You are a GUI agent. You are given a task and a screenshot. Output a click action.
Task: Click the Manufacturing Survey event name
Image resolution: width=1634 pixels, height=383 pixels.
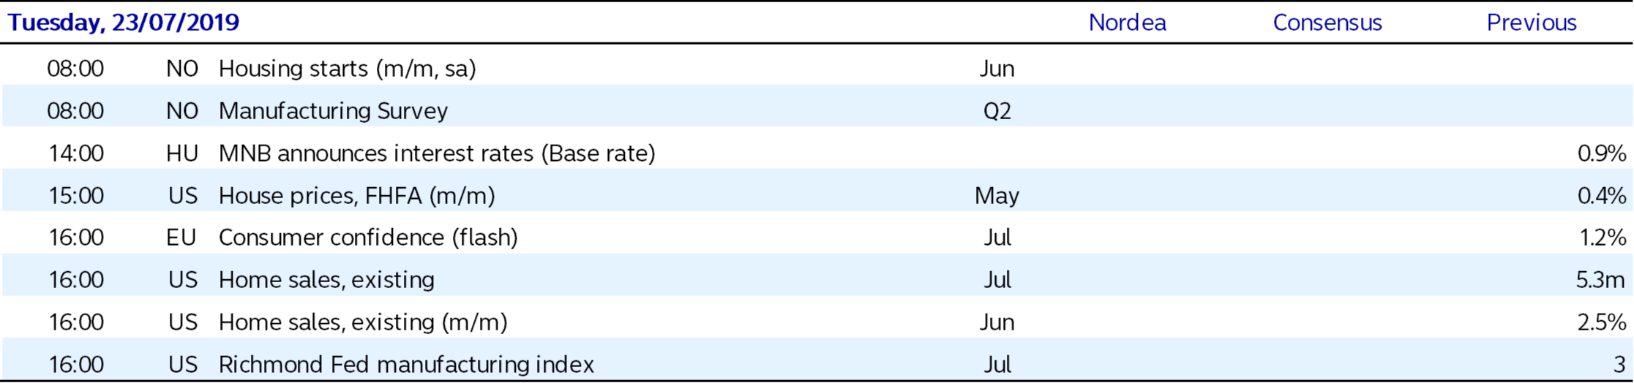click(x=333, y=111)
